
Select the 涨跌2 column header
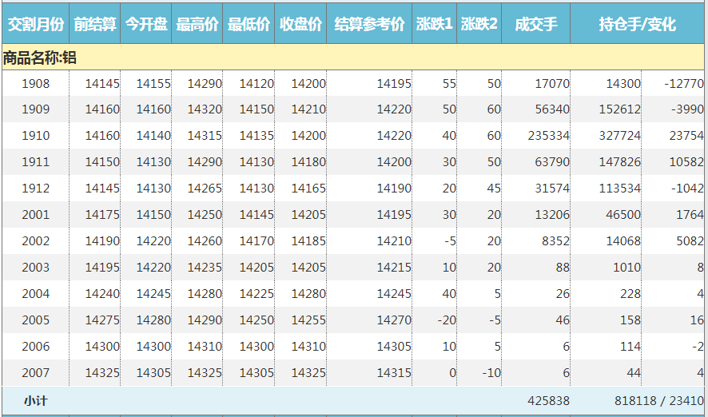click(479, 24)
